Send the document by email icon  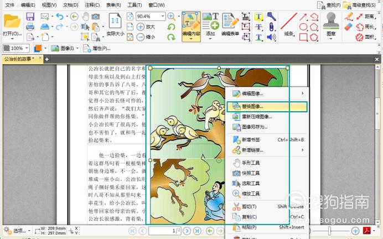(44, 17)
